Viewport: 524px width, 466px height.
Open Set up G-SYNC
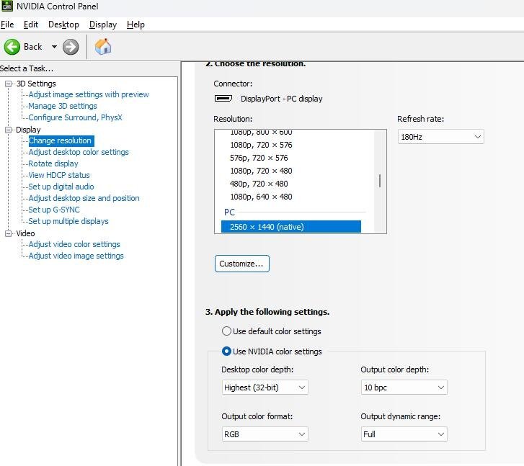coord(54,210)
